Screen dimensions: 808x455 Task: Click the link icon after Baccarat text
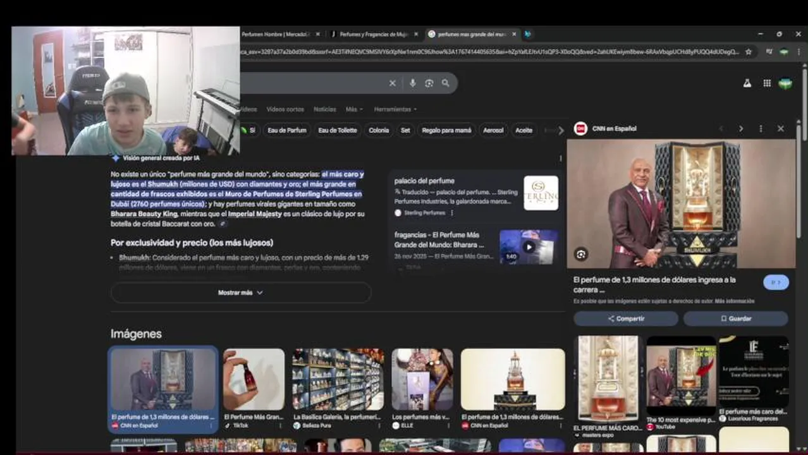pos(223,224)
